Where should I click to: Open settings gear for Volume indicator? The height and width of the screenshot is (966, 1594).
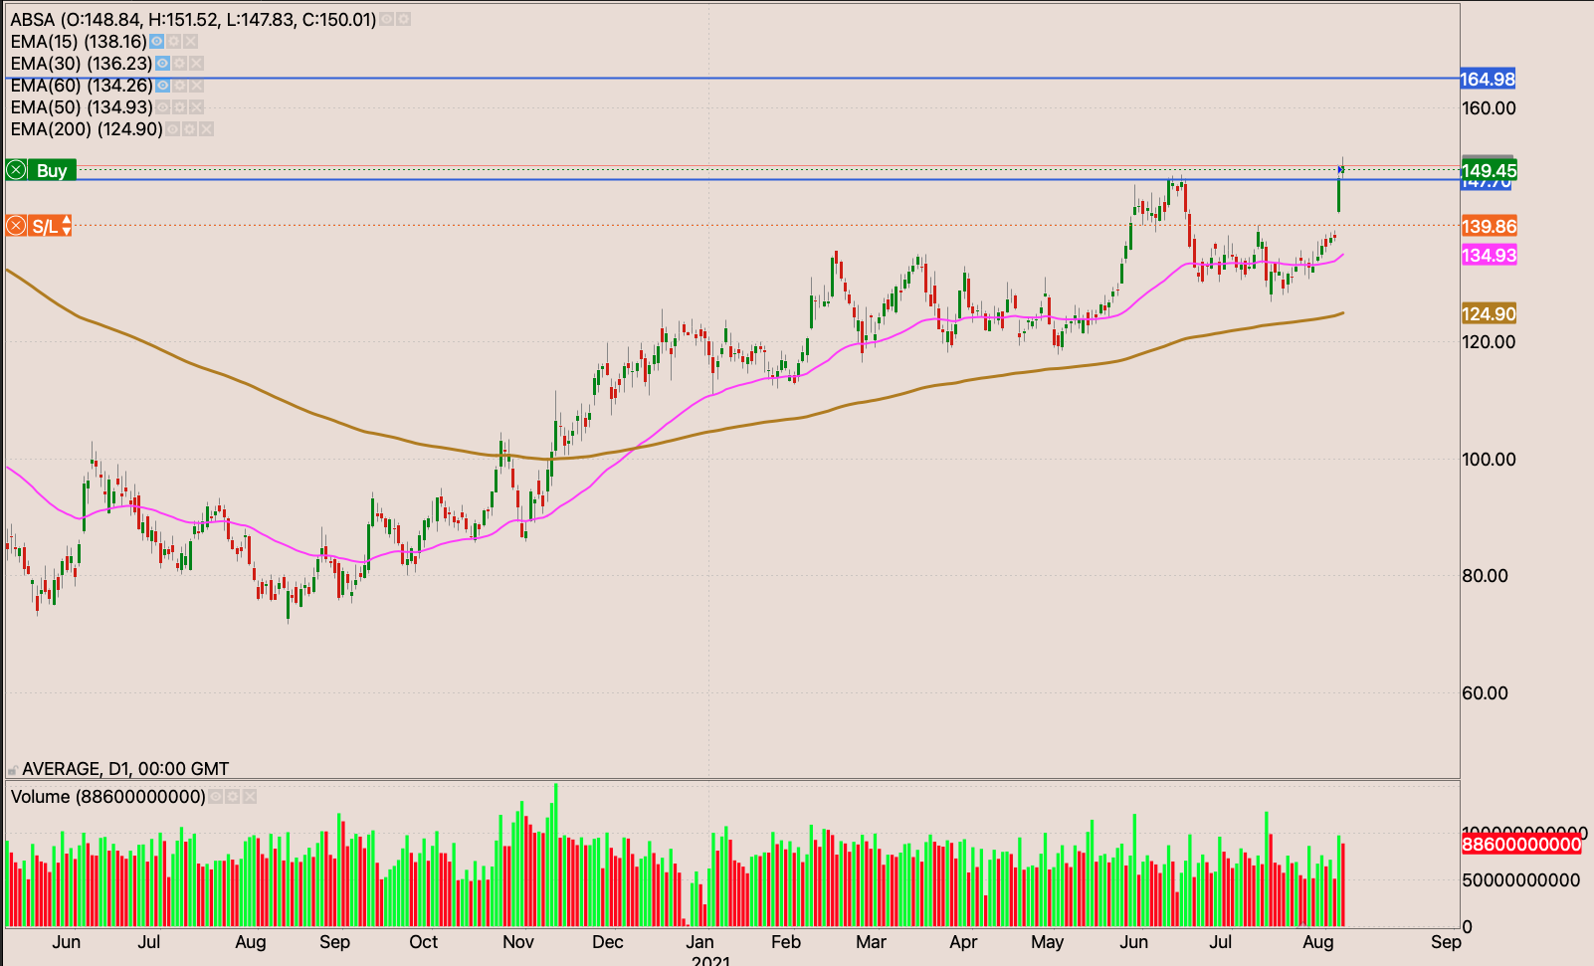232,797
